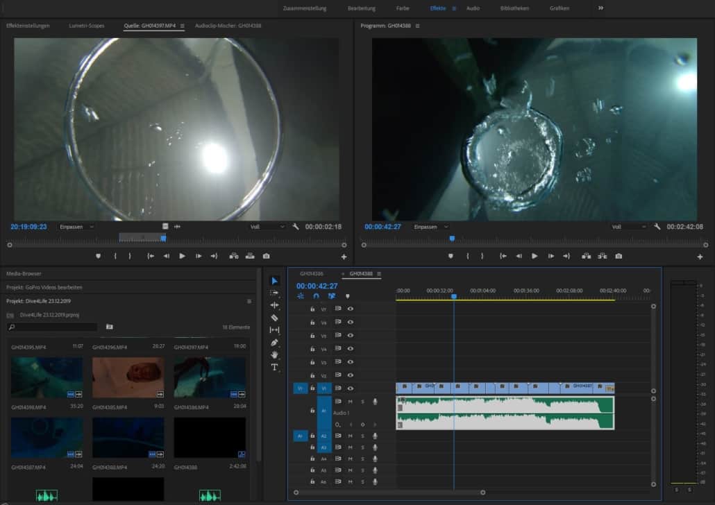Mark Out point in Source monitor

click(130, 256)
